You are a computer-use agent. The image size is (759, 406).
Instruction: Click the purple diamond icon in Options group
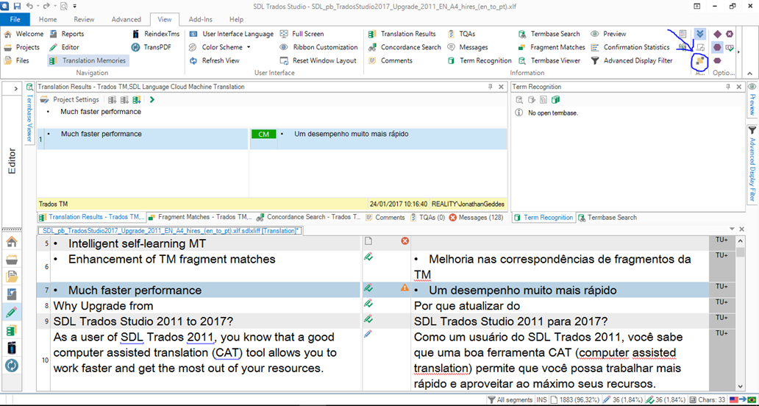tap(717, 34)
